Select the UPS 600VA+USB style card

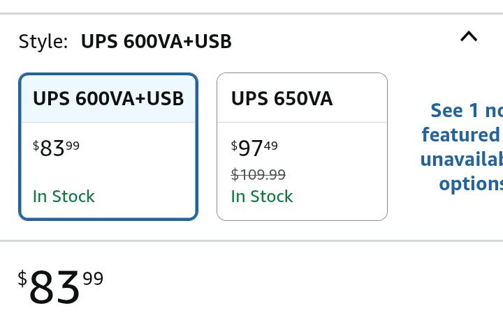108,146
